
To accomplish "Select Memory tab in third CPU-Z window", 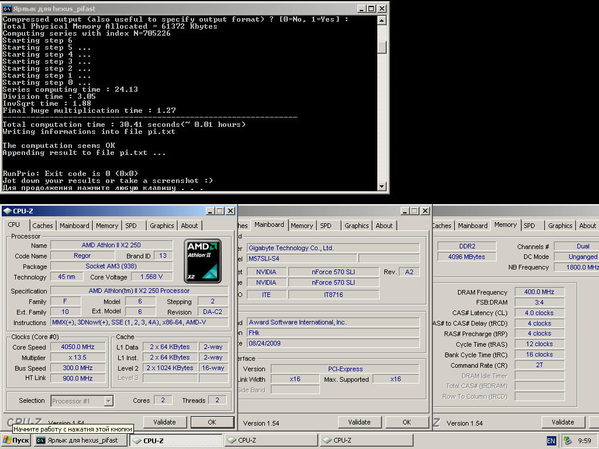I will (505, 224).
